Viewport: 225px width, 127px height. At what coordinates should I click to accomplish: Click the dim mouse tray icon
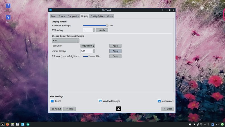tap(208, 124)
